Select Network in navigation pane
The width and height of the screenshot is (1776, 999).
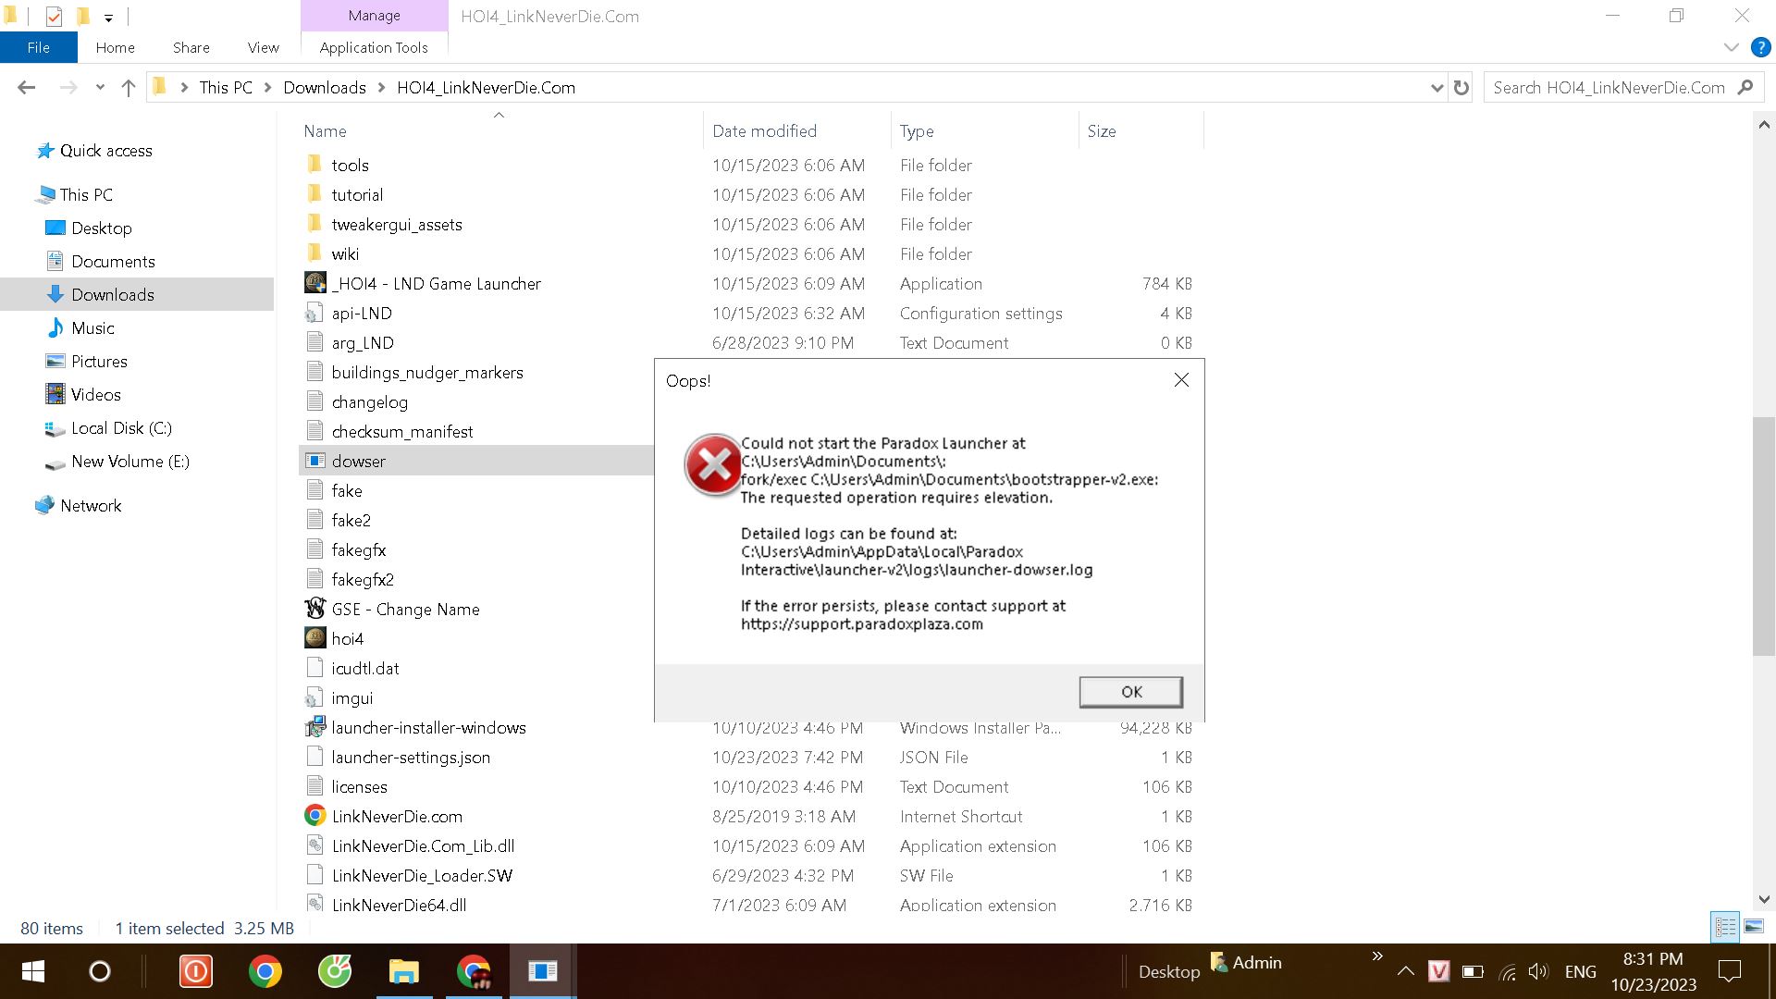click(x=91, y=506)
